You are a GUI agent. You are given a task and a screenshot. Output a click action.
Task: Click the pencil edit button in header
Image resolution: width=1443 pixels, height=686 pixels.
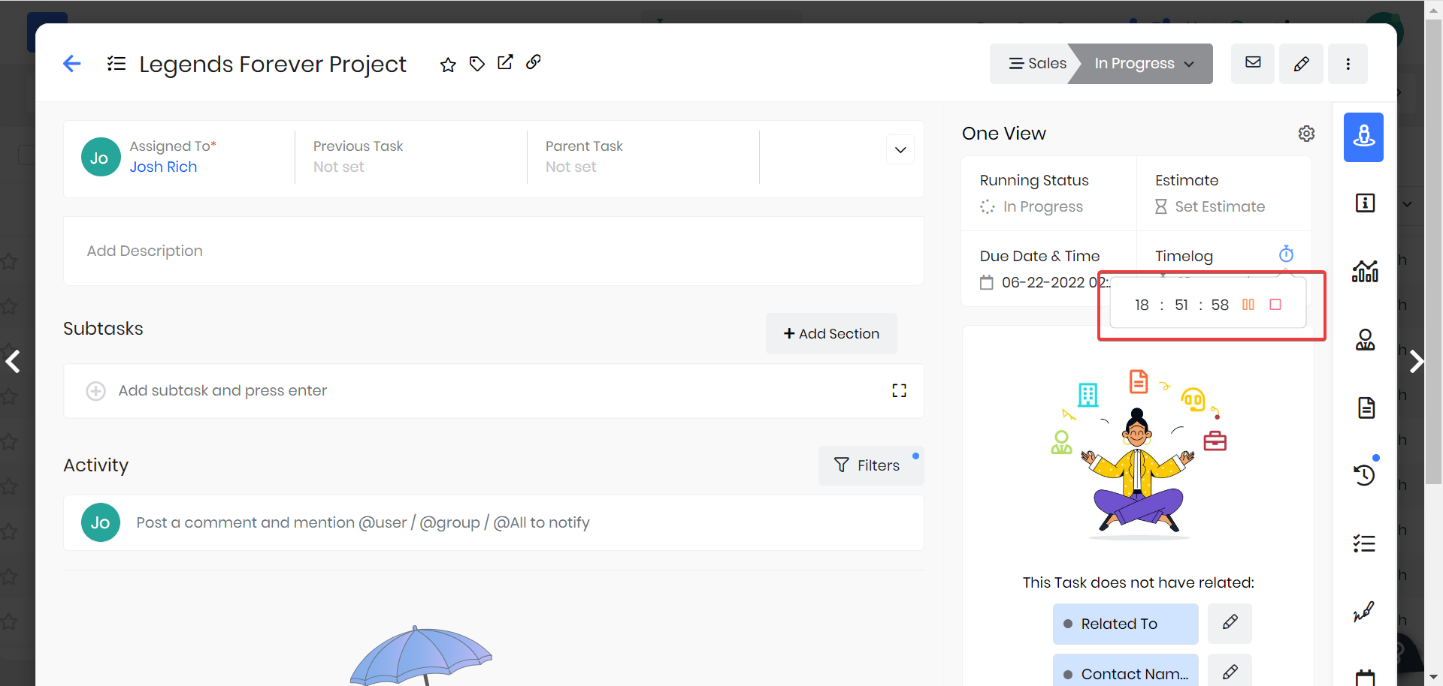click(x=1301, y=64)
